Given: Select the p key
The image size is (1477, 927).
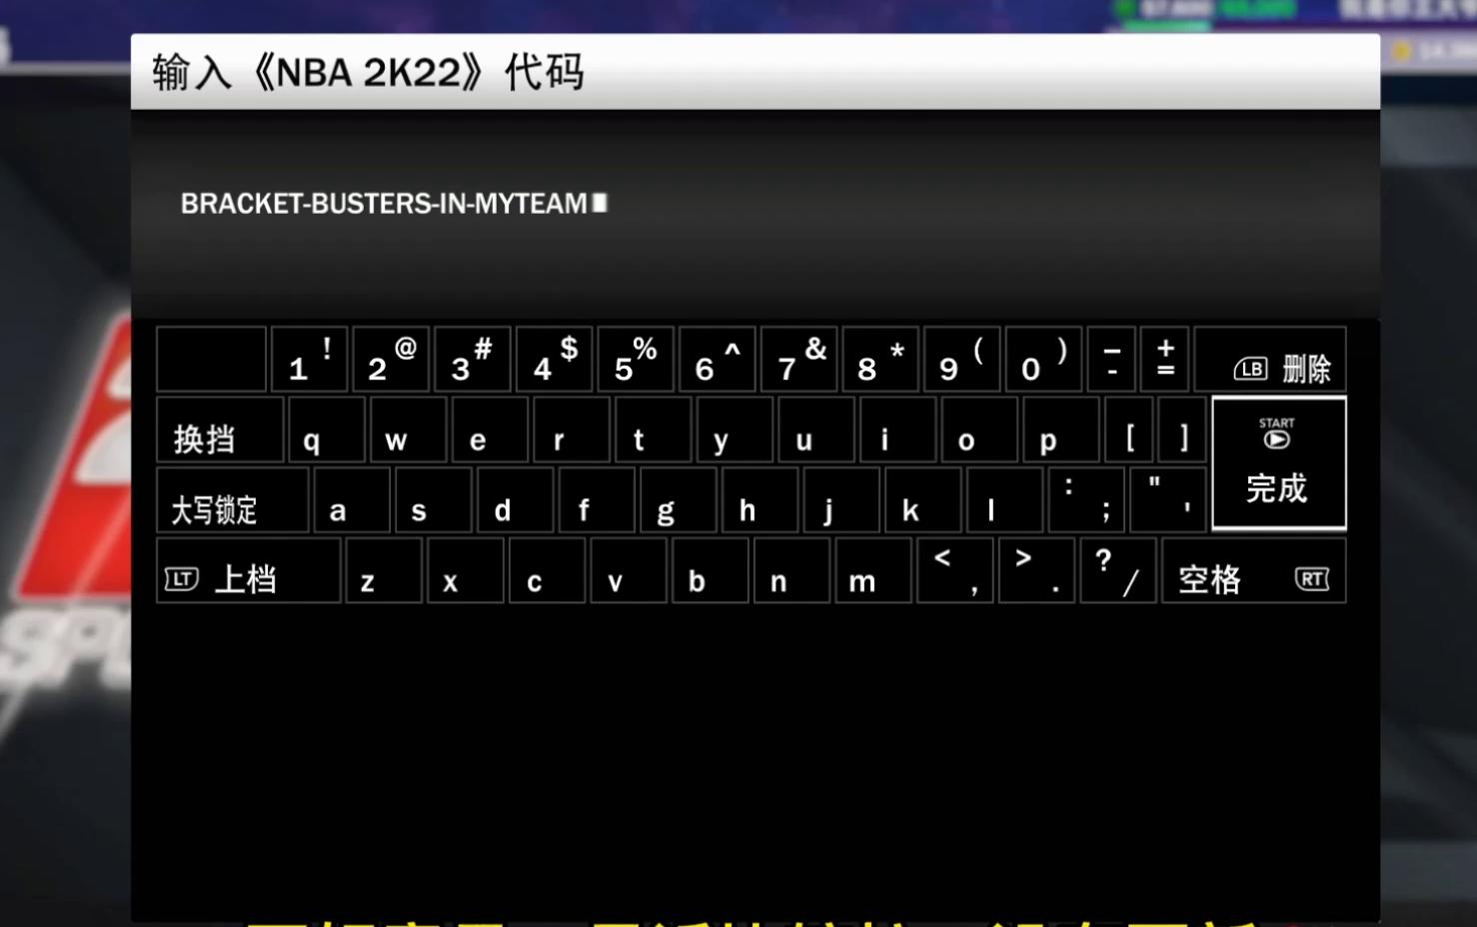Looking at the screenshot, I should [1061, 430].
